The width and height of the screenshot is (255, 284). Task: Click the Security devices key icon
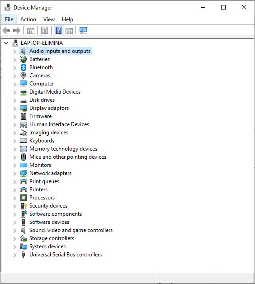tap(24, 206)
